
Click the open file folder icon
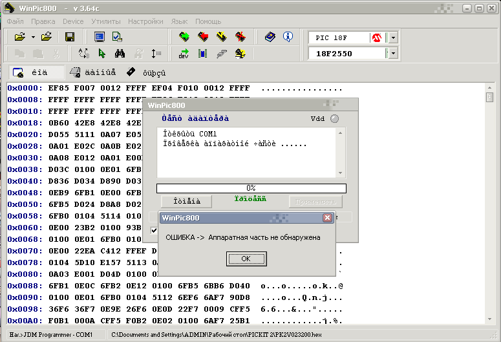[19, 37]
